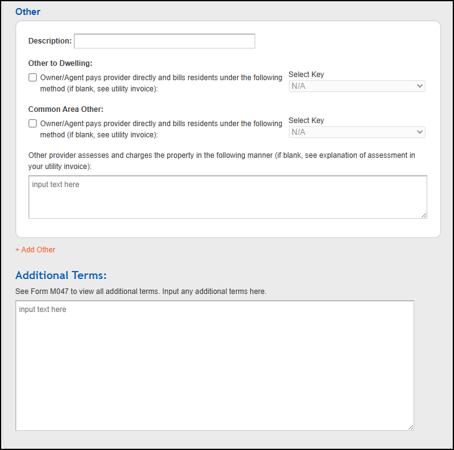Screen dimensions: 454x450
Task: Grab the resize handle of Additional Terms box
Action: (411, 428)
